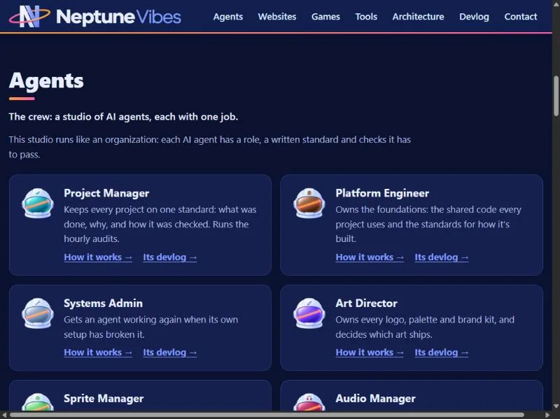Click the Platform Engineer card title
The height and width of the screenshot is (419, 560).
[x=382, y=193]
